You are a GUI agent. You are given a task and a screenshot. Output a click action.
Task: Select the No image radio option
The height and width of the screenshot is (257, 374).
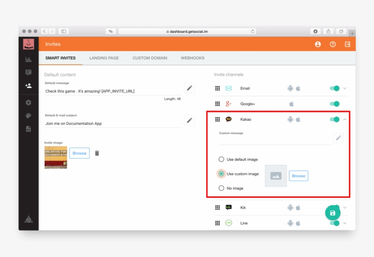pos(221,188)
